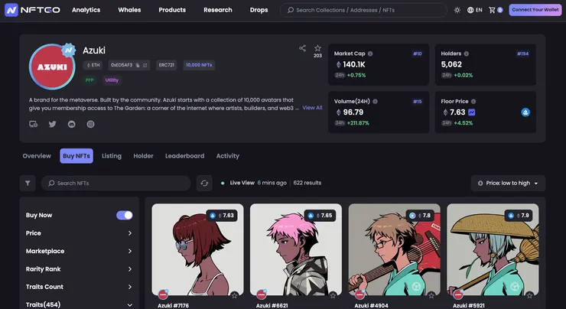Click the OpenSea icon in Floor Price
The width and height of the screenshot is (566, 309).
click(525, 112)
